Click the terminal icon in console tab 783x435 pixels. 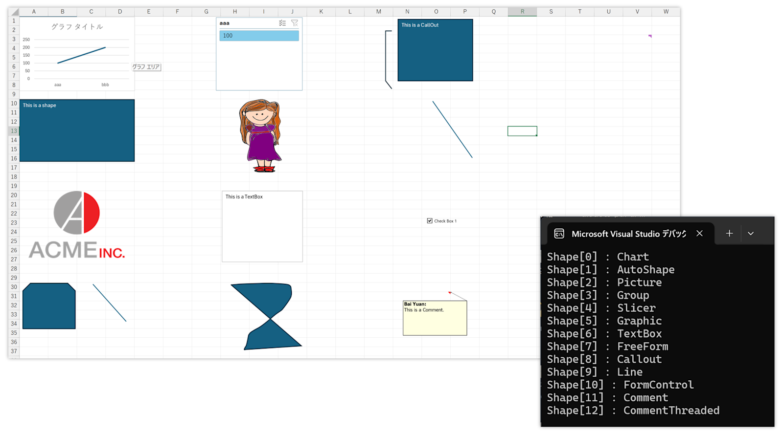point(559,234)
